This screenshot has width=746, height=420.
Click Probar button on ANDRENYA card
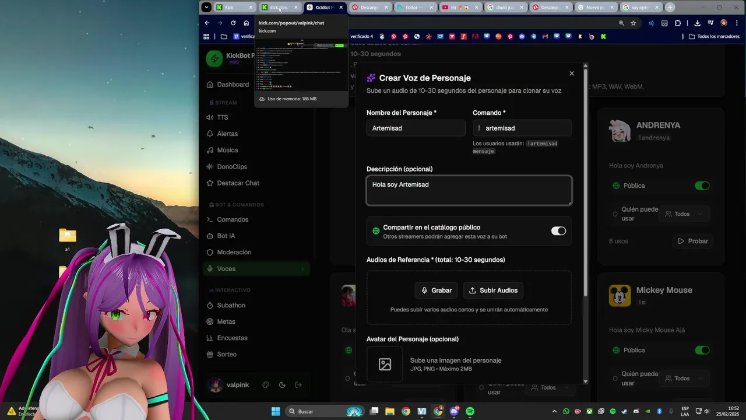[693, 241]
